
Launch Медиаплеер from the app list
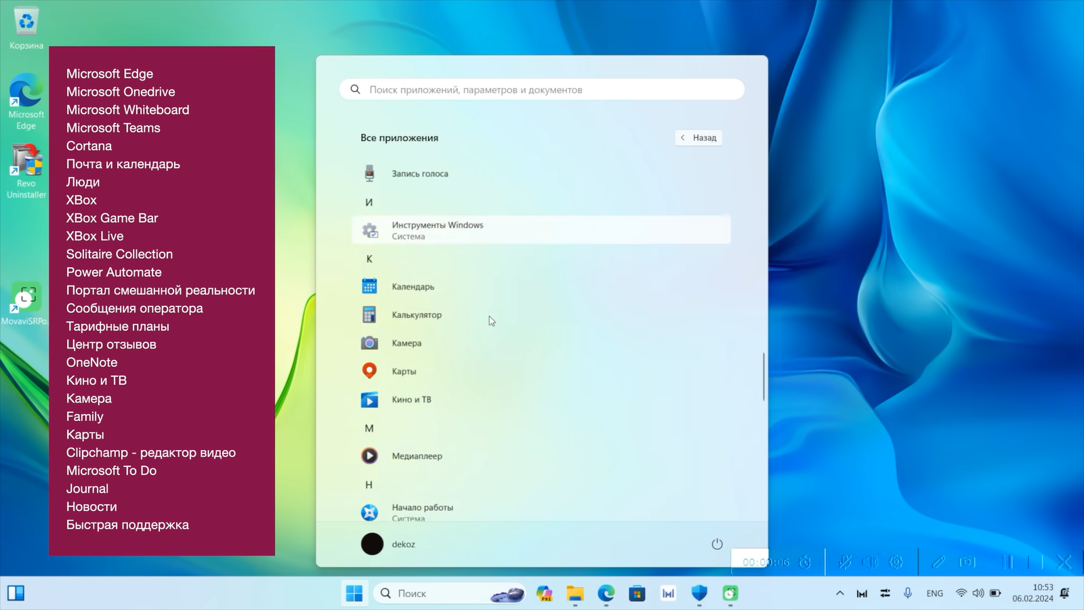click(x=416, y=456)
